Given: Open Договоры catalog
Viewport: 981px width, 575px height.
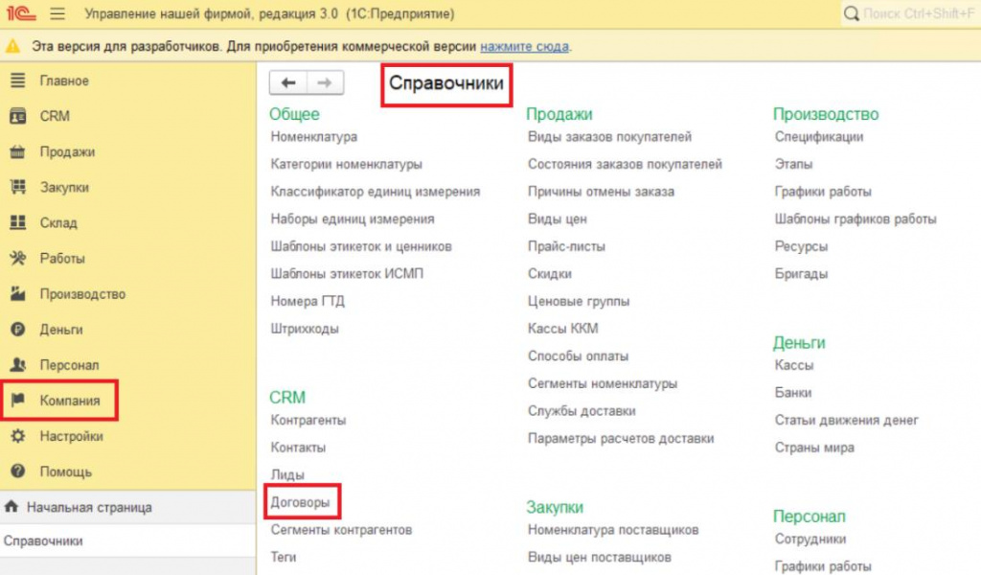Looking at the screenshot, I should click(300, 502).
